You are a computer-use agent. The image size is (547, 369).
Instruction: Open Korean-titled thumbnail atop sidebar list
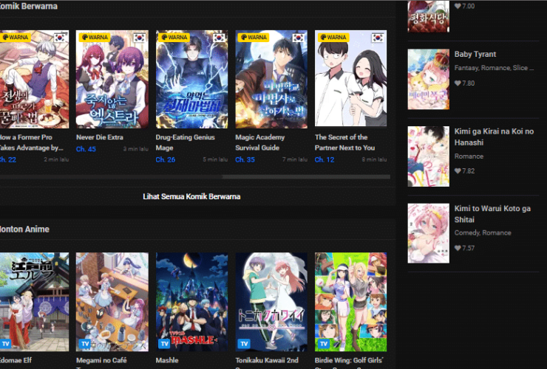tap(429, 16)
